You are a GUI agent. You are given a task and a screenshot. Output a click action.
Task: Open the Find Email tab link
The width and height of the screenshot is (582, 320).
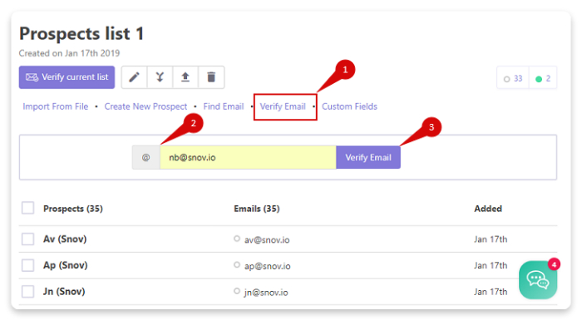224,106
